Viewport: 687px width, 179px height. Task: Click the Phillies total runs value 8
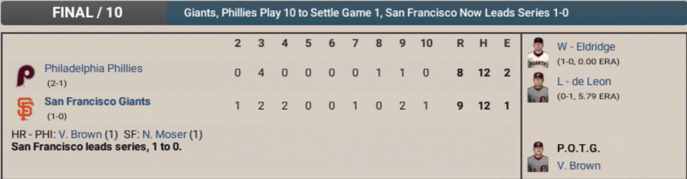pyautogui.click(x=460, y=73)
